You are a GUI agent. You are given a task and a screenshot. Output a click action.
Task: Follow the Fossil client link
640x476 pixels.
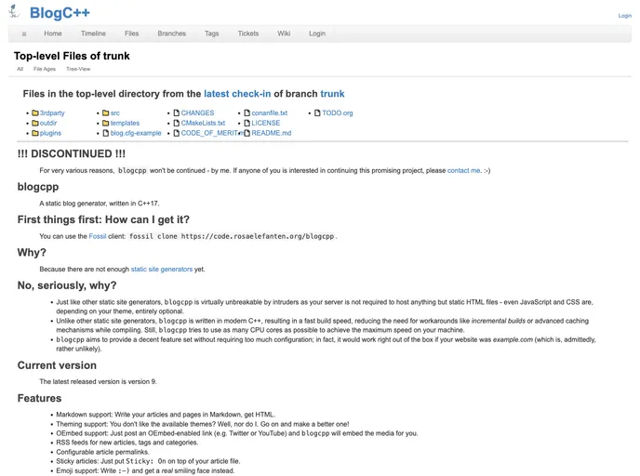pos(98,237)
